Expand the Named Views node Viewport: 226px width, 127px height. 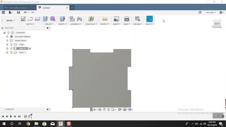(x=7, y=41)
